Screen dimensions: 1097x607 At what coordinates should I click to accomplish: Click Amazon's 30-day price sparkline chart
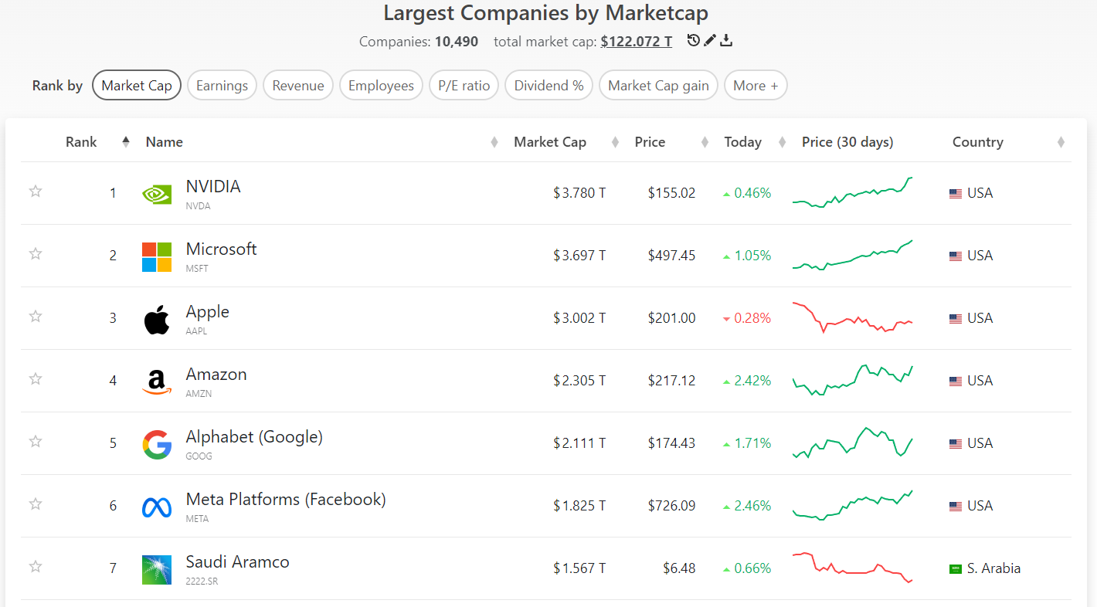click(853, 380)
